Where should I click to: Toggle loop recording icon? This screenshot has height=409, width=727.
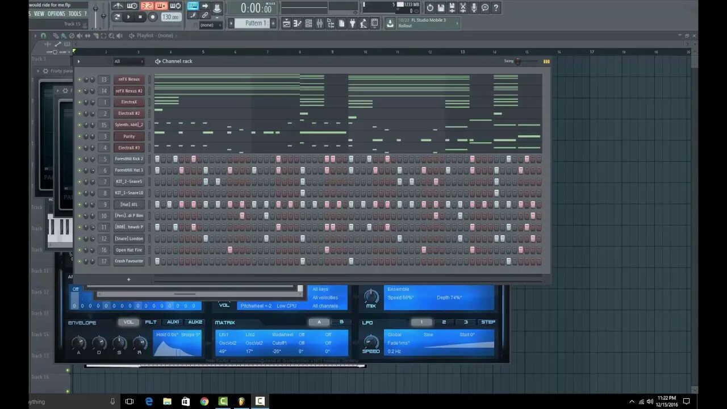pyautogui.click(x=176, y=6)
